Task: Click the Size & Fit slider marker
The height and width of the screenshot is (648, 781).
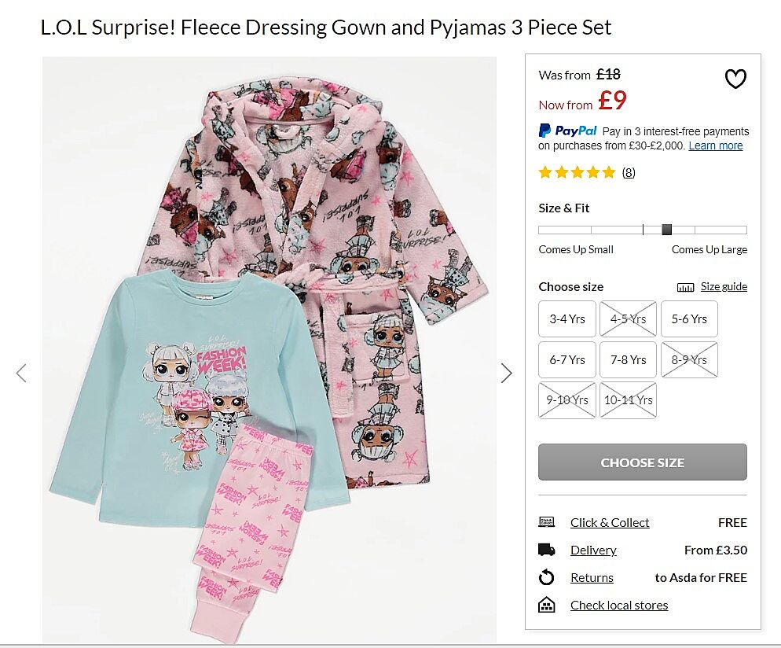Action: (x=667, y=230)
